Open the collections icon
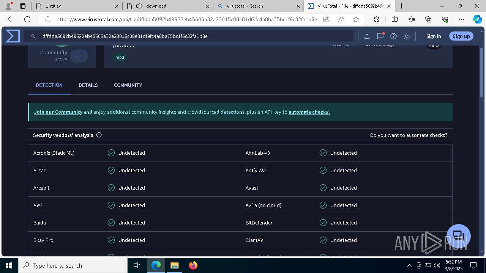 (x=428, y=19)
